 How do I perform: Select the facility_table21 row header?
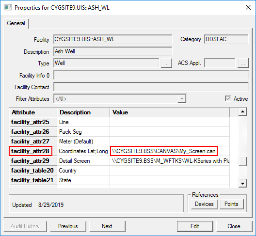[33, 180]
